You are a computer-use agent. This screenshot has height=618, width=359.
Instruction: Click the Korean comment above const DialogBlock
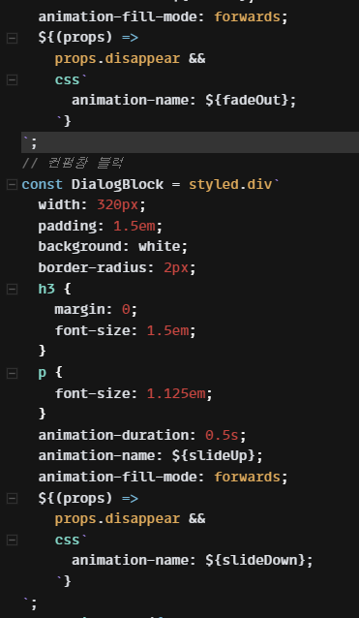(x=74, y=163)
